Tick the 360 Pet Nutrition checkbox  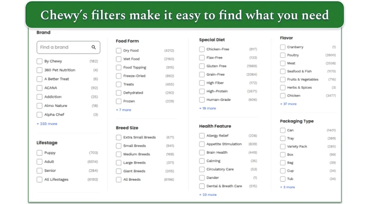[x=39, y=70]
